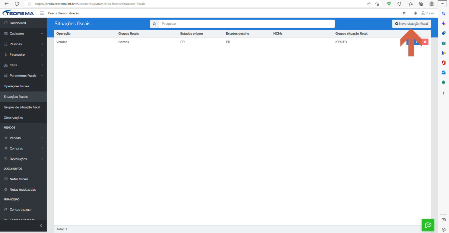Click the browser address bar URL
Image resolution: width=449 pixels, height=233 pixels.
pos(90,4)
